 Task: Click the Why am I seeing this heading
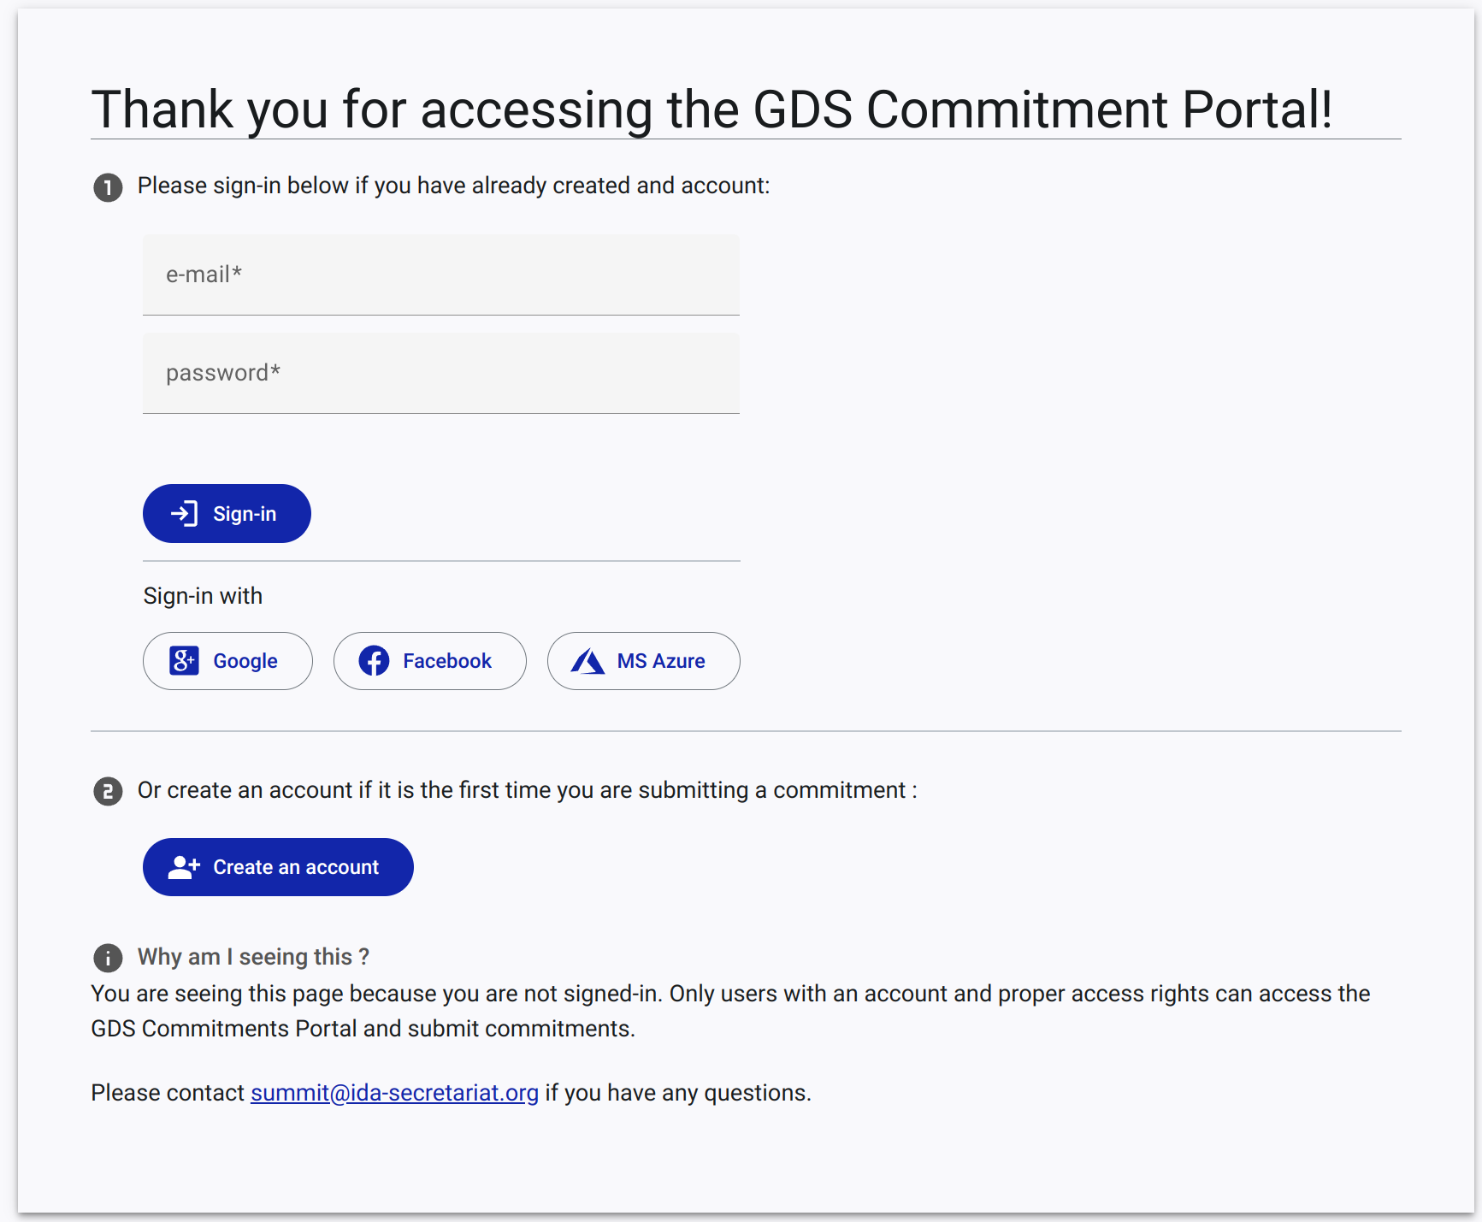pyautogui.click(x=253, y=957)
